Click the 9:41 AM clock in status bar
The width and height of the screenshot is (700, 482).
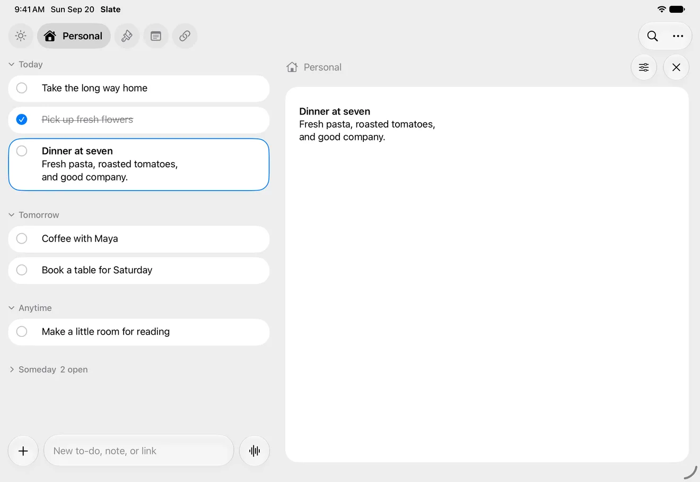(x=30, y=9)
